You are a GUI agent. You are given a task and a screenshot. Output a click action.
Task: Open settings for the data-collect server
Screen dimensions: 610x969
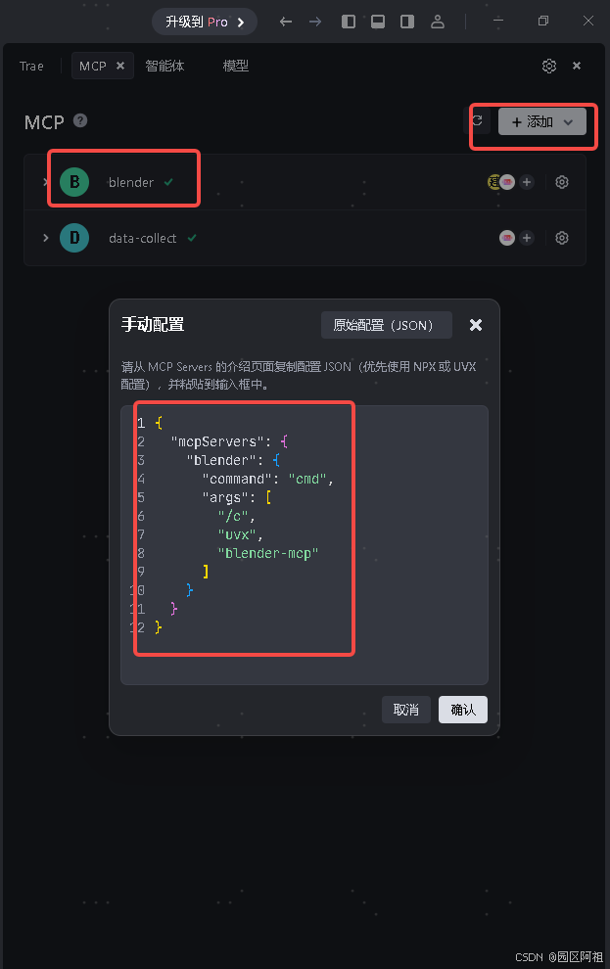pyautogui.click(x=561, y=237)
